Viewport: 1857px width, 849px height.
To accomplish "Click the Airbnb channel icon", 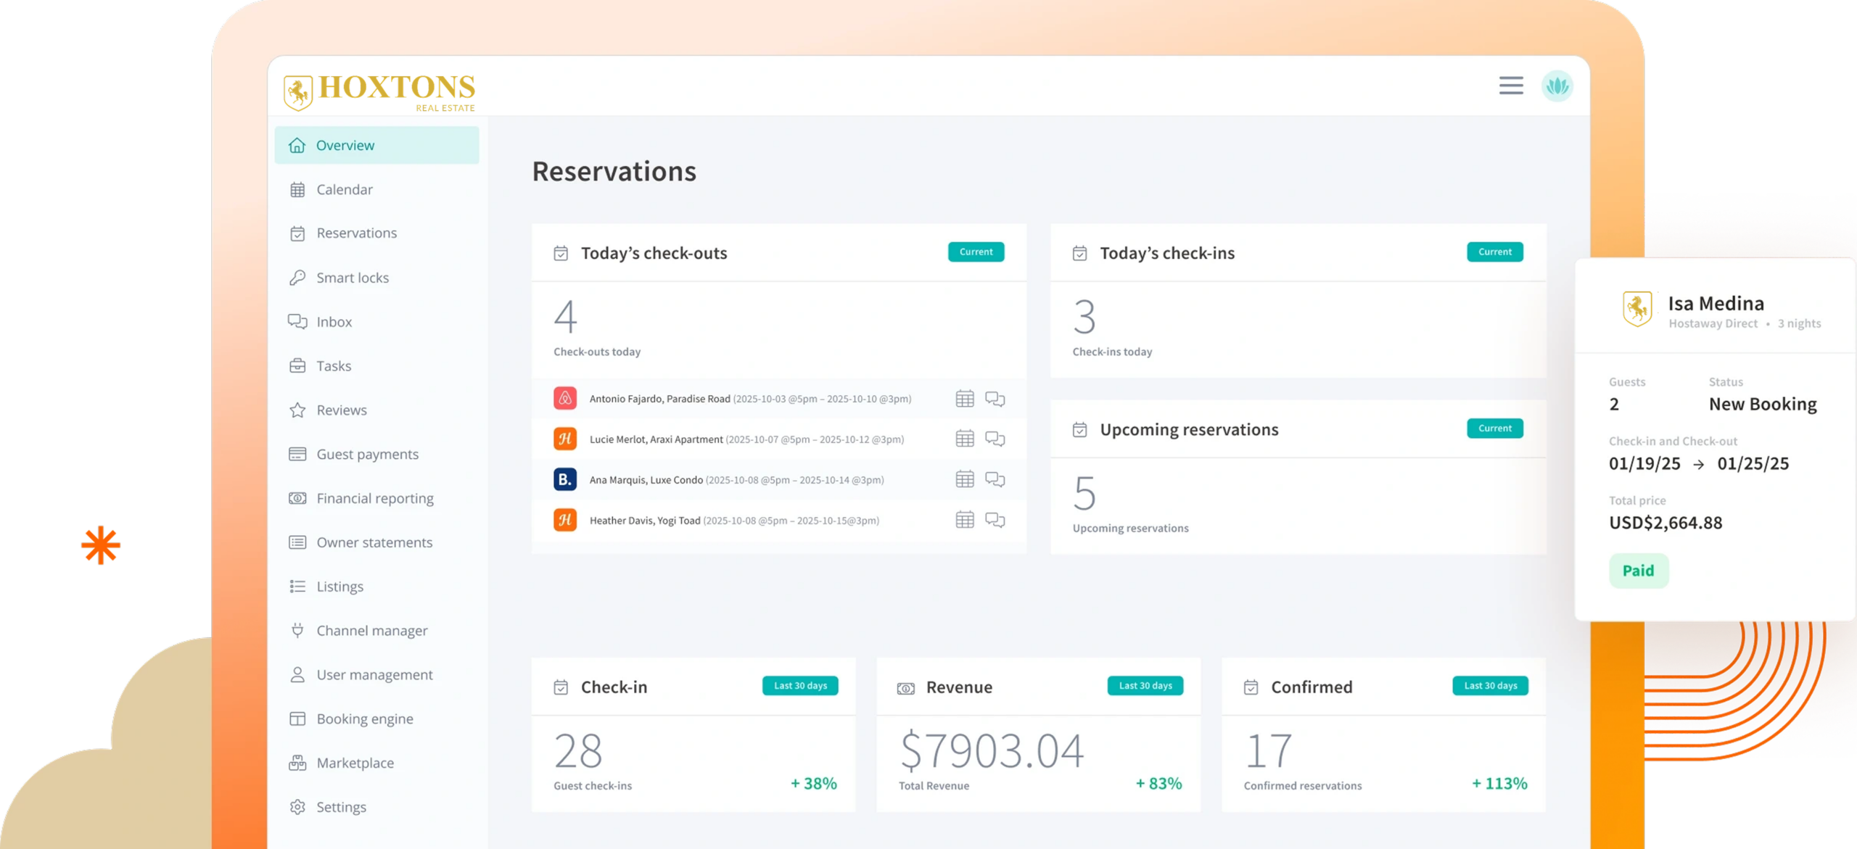I will pos(565,399).
